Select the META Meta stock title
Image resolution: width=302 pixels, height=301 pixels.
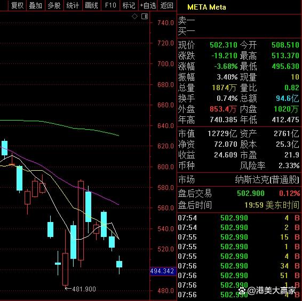[206, 7]
